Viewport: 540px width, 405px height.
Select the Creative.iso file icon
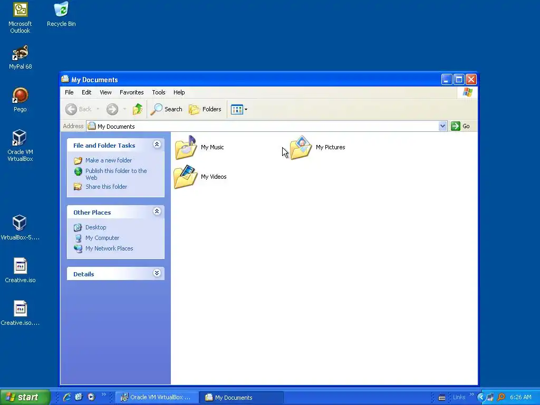click(x=20, y=271)
